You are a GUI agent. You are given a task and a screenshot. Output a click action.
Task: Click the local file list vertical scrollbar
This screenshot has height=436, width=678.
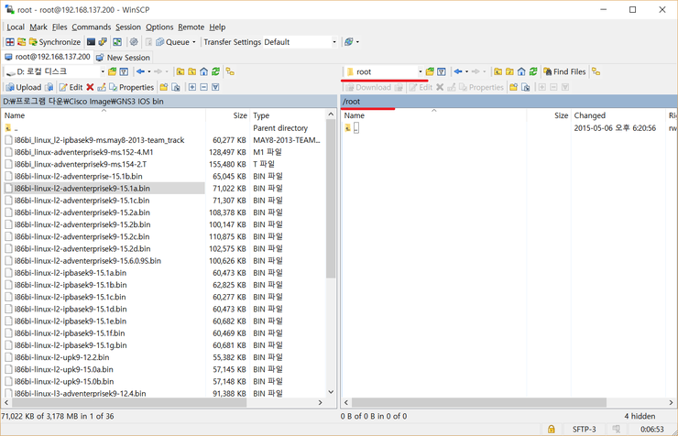(x=331, y=199)
